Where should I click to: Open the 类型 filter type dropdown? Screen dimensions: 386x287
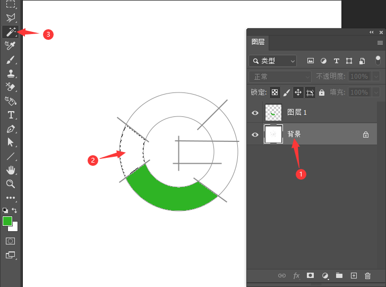tap(273, 61)
